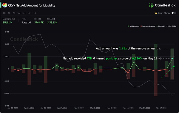Click the Smart Money sunglasses emoji icon
The width and height of the screenshot is (179, 113).
pos(156,13)
